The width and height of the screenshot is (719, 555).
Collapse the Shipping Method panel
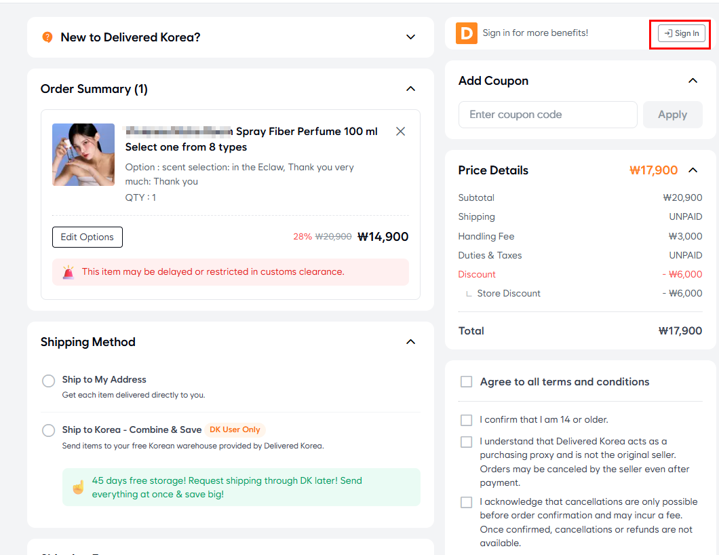[410, 342]
